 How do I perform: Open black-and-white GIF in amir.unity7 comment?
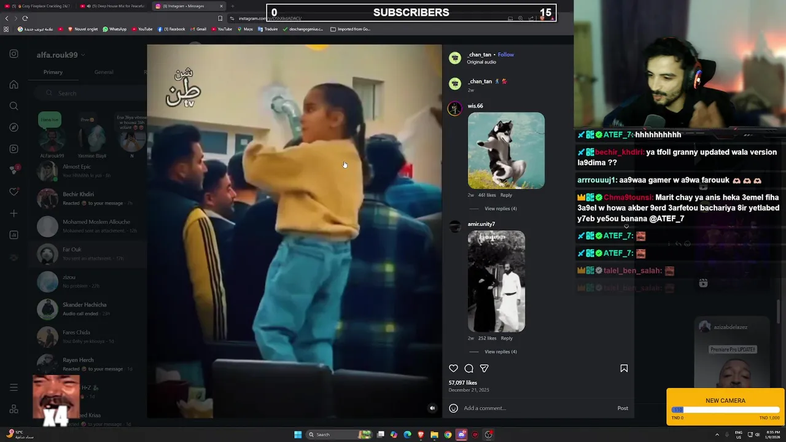tap(496, 281)
